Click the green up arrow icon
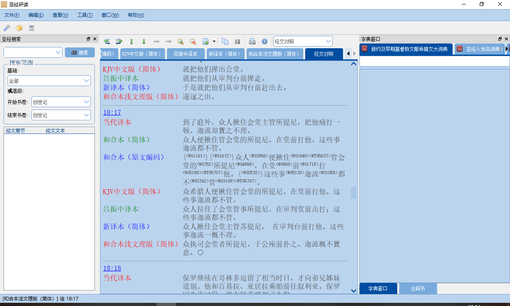 tap(131, 41)
